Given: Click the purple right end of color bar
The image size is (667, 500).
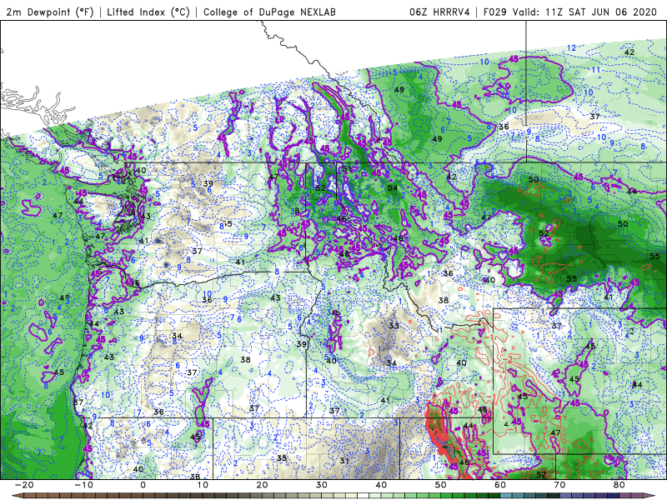Looking at the screenshot, I should tap(650, 496).
